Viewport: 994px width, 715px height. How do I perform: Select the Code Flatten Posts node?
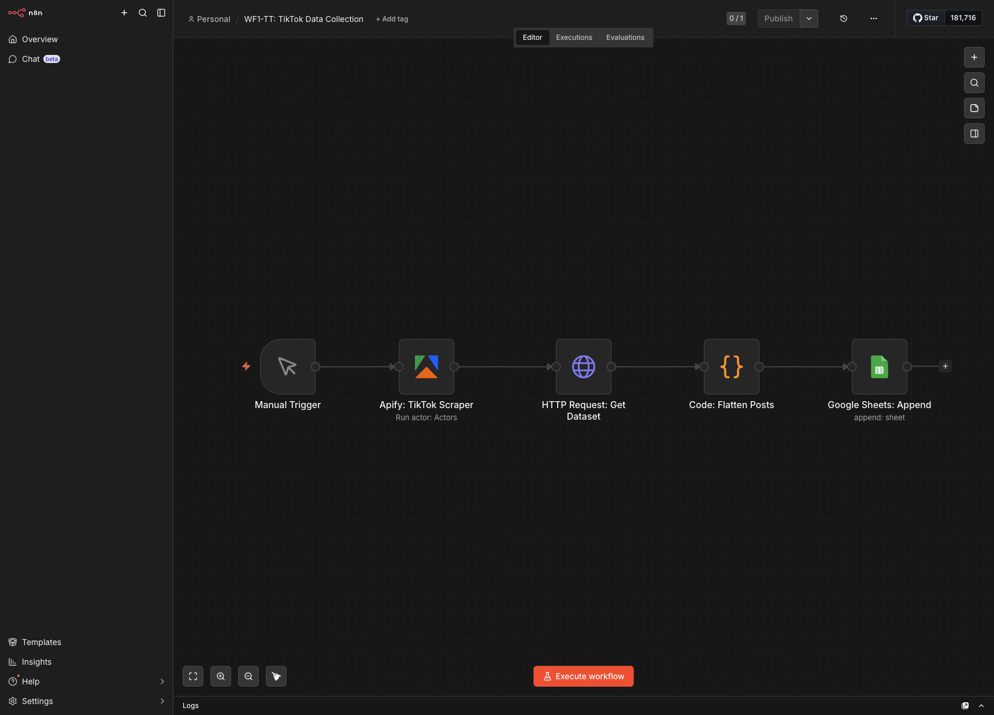coord(732,366)
